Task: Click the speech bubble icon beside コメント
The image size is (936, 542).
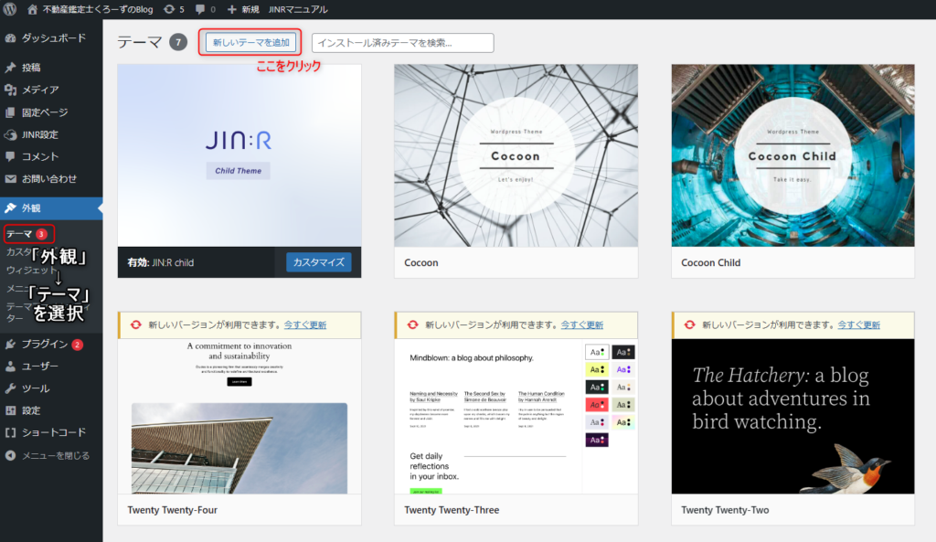Action: point(10,156)
